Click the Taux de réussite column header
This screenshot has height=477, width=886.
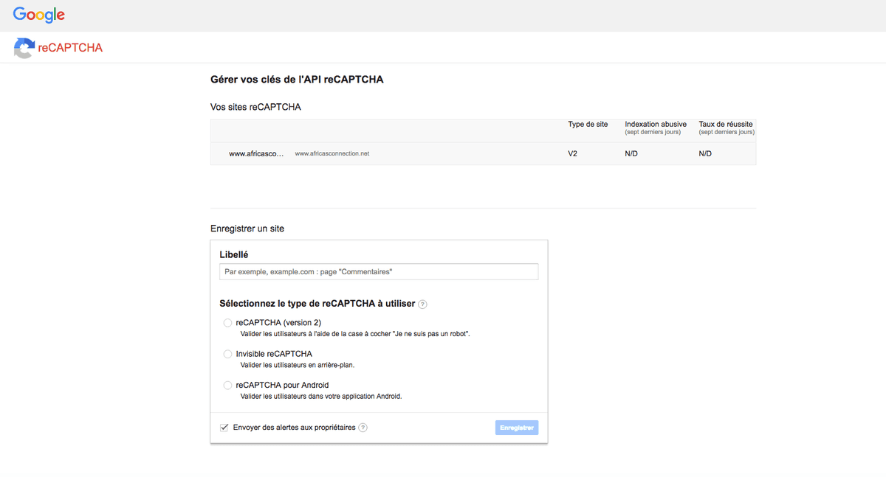point(726,124)
